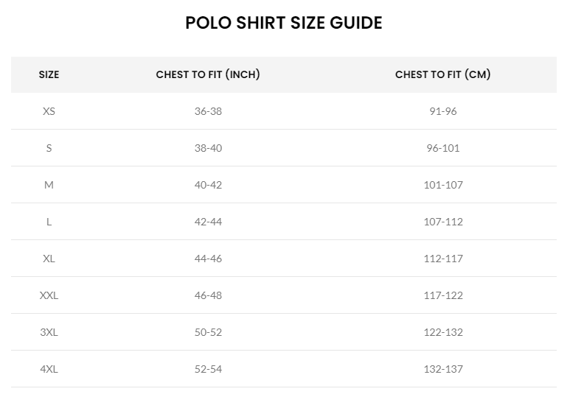Choose the L size label
Image resolution: width=570 pixels, height=397 pixels.
point(49,222)
